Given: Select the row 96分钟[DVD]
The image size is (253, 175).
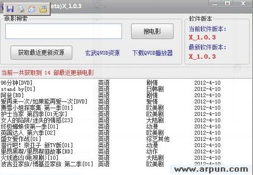Looking at the screenshot, I should [110, 83].
